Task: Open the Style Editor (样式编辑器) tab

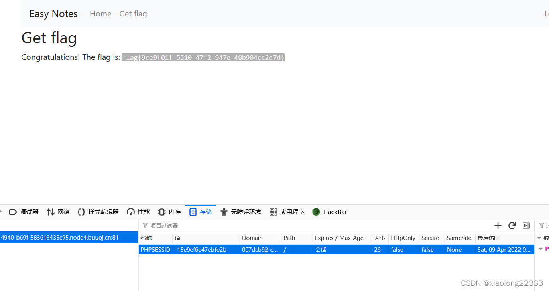Action: [x=98, y=212]
